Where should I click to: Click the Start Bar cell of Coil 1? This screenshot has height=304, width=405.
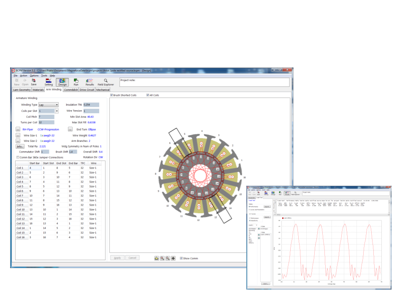(35, 168)
